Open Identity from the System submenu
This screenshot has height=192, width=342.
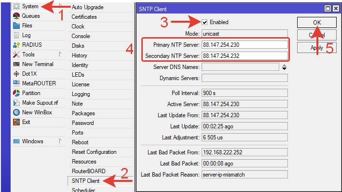(80, 65)
